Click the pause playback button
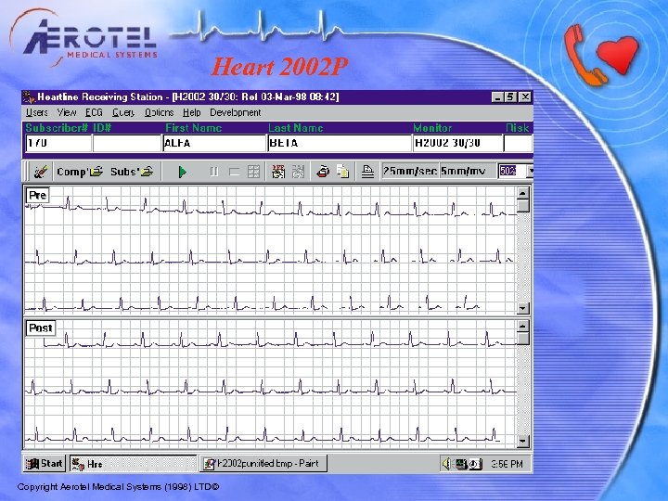This screenshot has width=668, height=501. (x=214, y=172)
